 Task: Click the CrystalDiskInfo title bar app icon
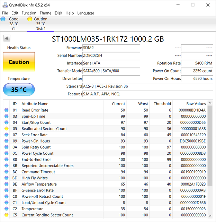point(5,5)
